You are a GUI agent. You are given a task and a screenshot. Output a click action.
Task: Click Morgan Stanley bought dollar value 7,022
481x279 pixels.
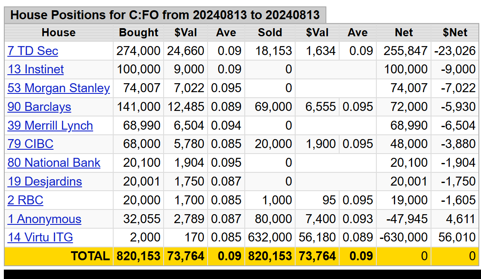(x=189, y=88)
